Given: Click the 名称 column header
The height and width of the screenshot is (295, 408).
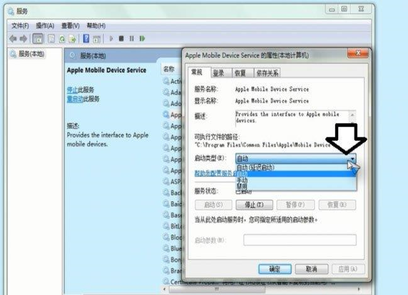Looking at the screenshot, I should [x=169, y=69].
